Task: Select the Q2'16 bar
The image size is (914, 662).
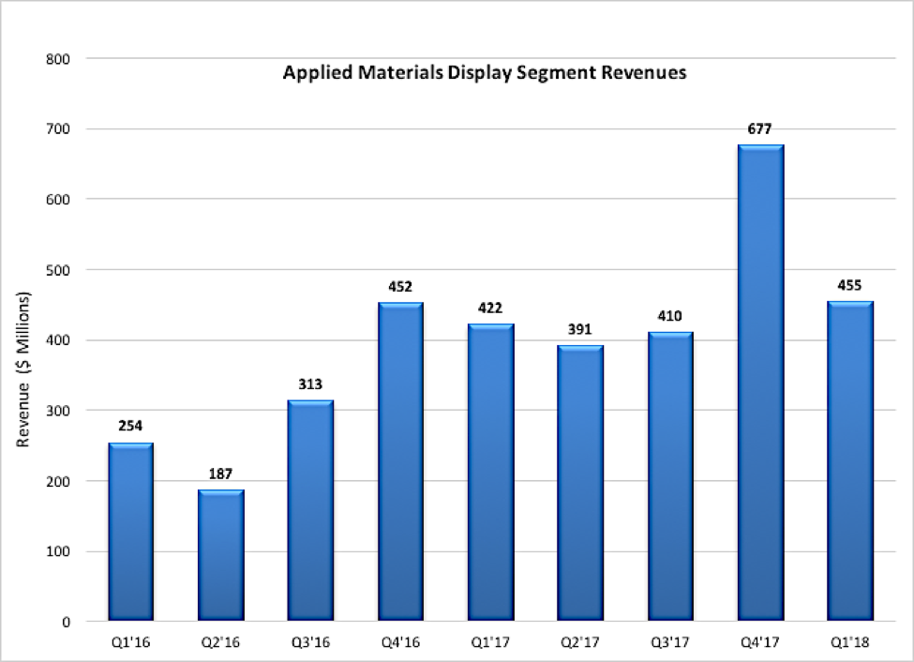Action: coord(221,555)
